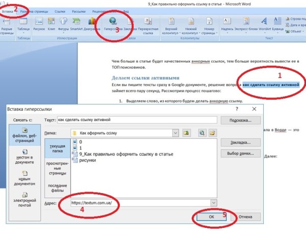The image size is (306, 235).
Task: Select file named 0 in list
Action: [78, 142]
